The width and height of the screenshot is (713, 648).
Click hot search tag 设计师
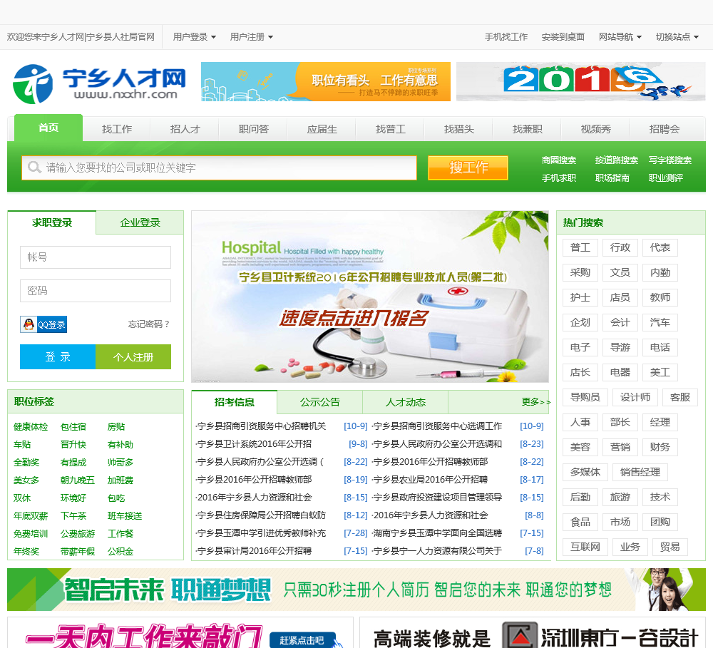pos(635,398)
